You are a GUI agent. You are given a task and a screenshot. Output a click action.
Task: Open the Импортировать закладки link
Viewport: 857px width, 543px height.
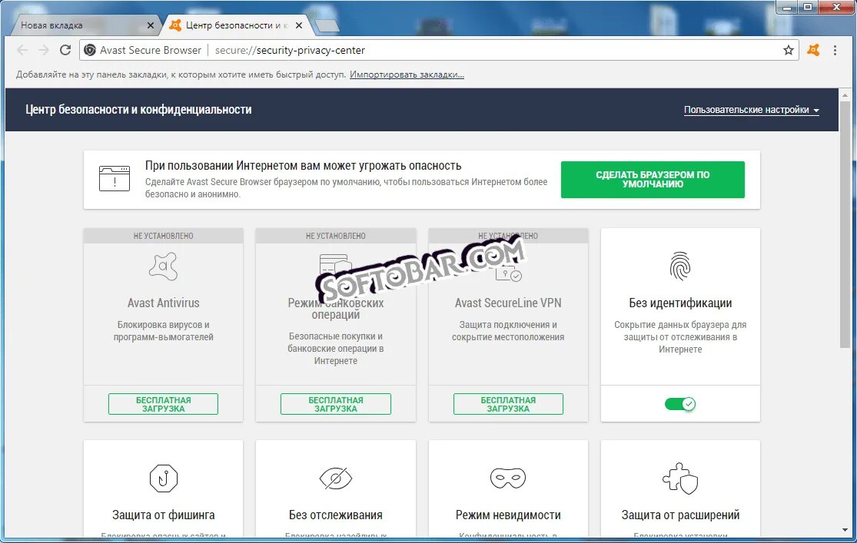click(407, 74)
